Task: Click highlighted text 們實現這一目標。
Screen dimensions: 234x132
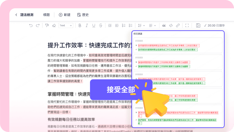Action: (x=59, y=112)
